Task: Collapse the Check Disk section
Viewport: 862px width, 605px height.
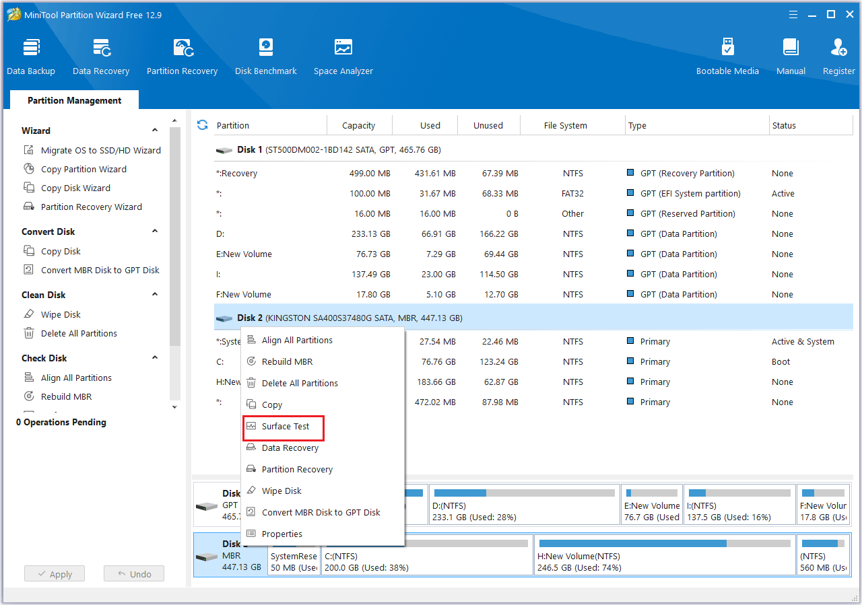Action: [x=155, y=358]
